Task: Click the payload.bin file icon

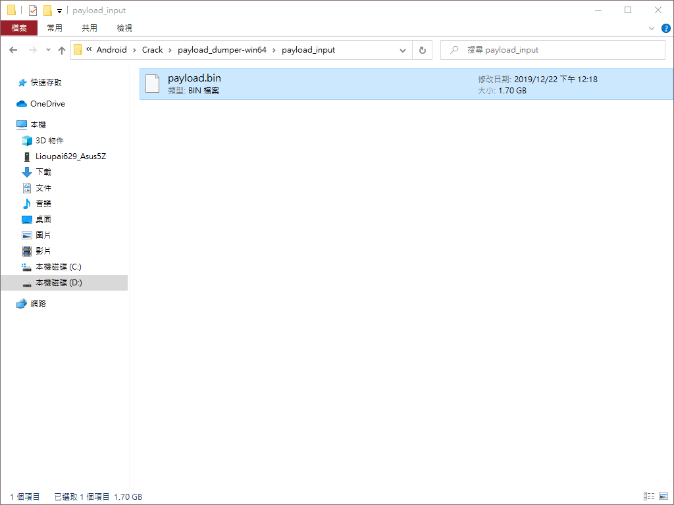Action: 153,84
